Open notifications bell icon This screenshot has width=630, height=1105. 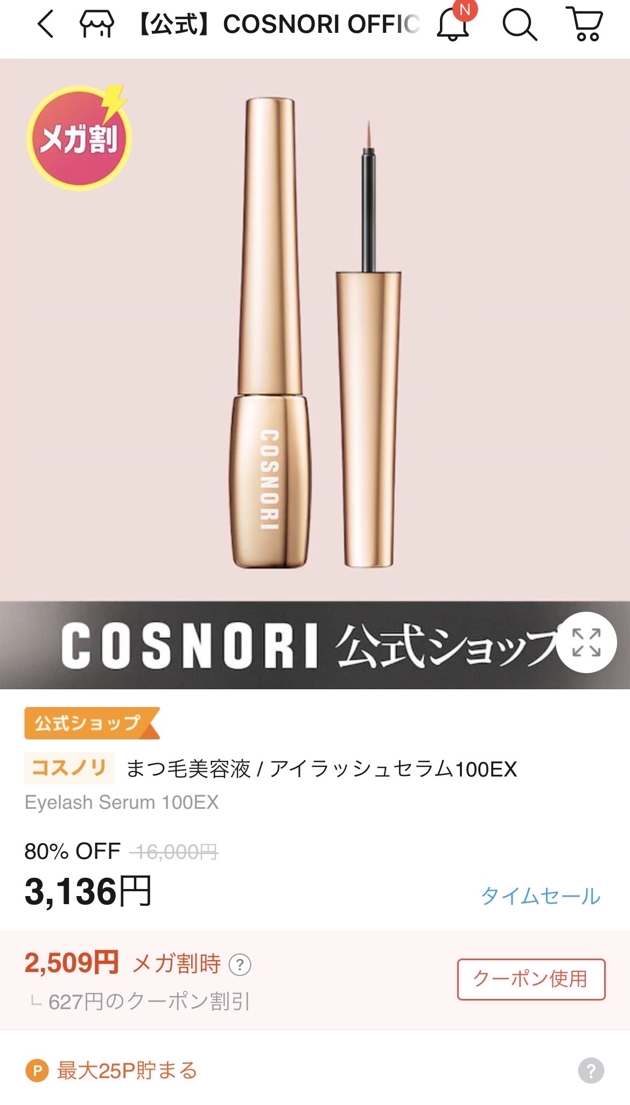453,24
